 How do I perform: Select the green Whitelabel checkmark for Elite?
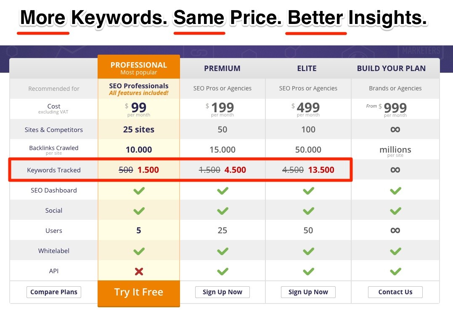click(x=308, y=251)
